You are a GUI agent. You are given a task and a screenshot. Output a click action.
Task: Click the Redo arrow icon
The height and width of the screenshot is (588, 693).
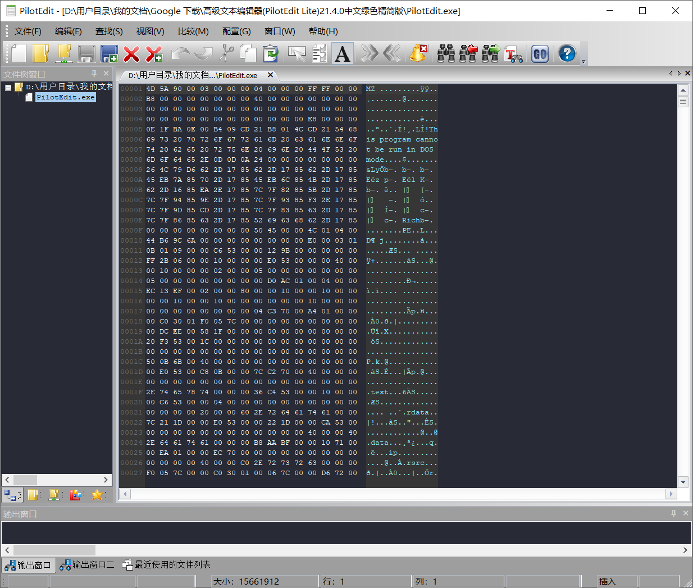pyautogui.click(x=203, y=53)
